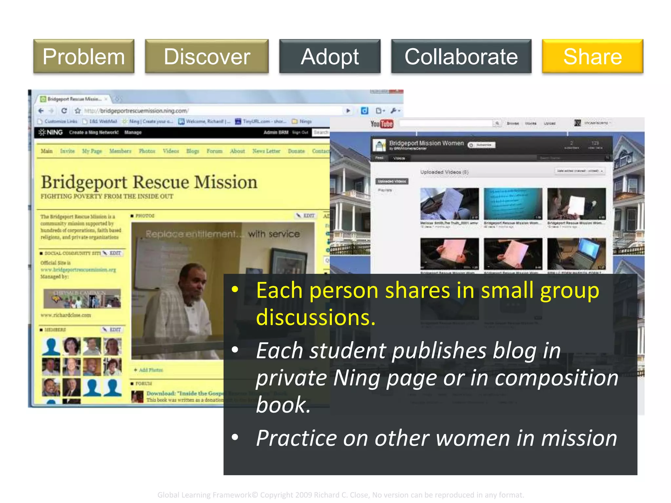Open the Blogs navigation tab
The height and width of the screenshot is (503, 671).
[193, 151]
